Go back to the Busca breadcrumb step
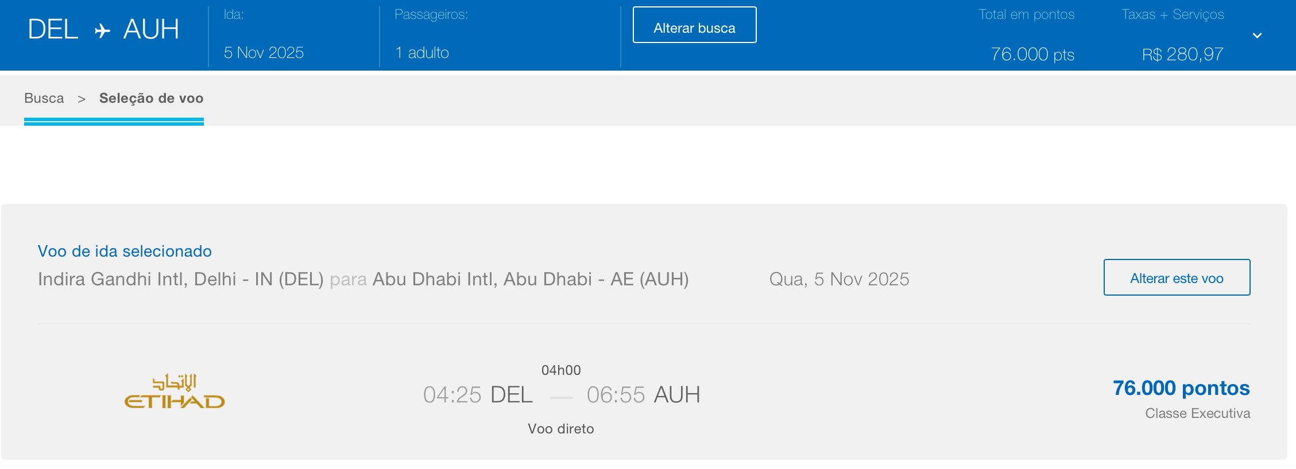The image size is (1296, 469). click(44, 98)
